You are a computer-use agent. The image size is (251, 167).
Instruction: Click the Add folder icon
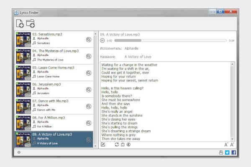31,23
